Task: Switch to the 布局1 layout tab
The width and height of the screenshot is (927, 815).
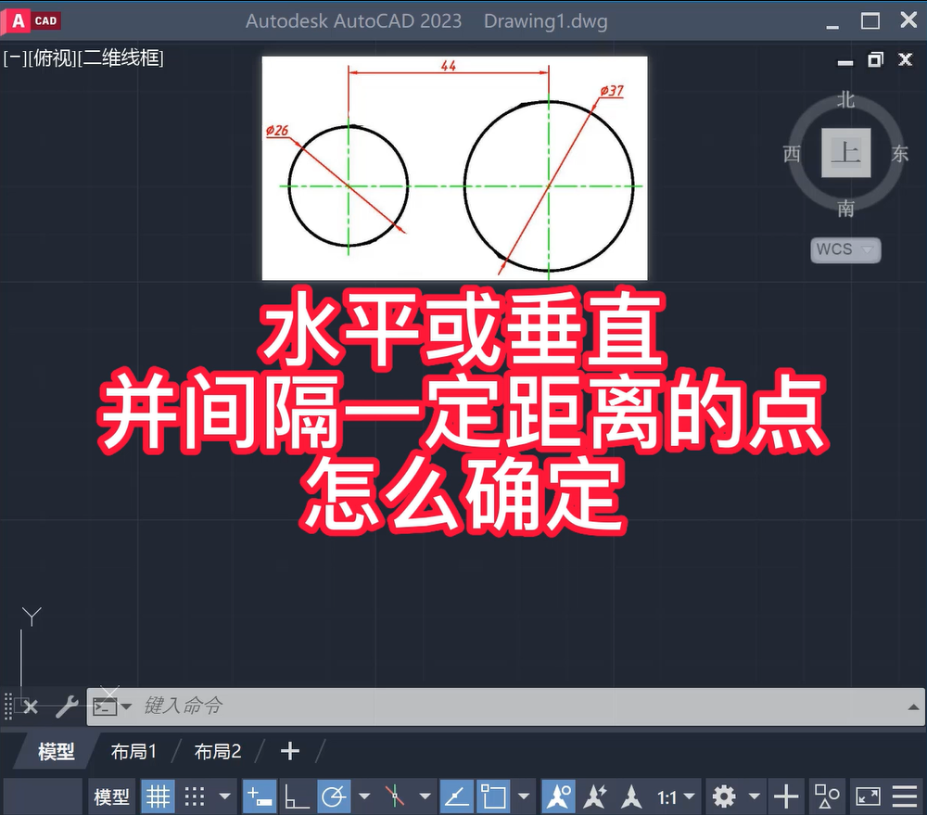Action: 133,752
